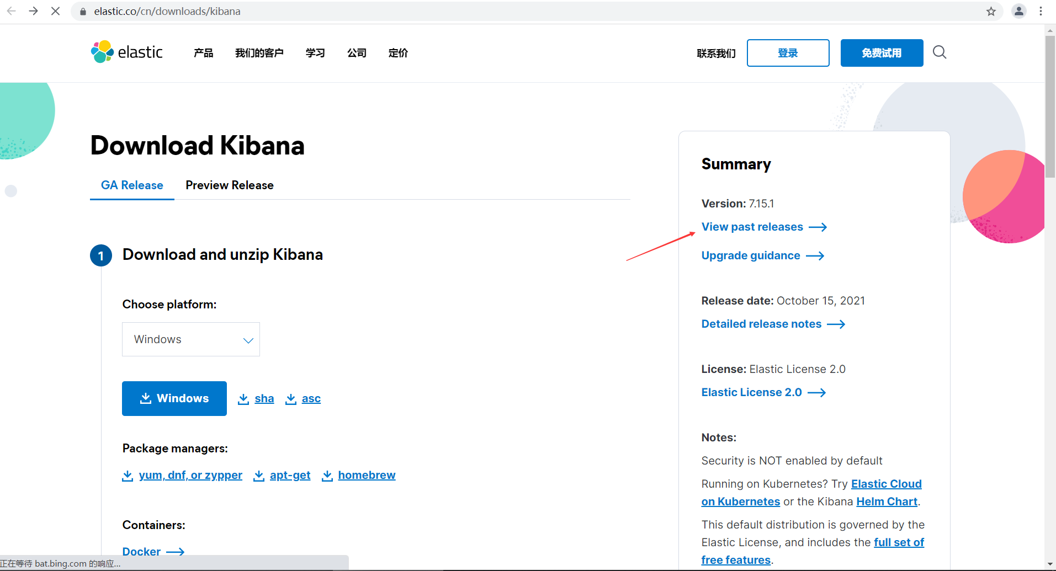Switch to the Preview Release tab
This screenshot has width=1056, height=571.
click(229, 185)
